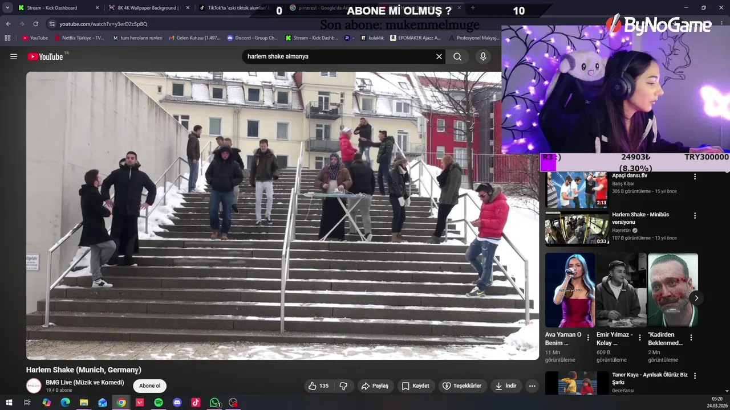Open the YouTube hamburger guide menu
The image size is (730, 410).
tap(14, 56)
